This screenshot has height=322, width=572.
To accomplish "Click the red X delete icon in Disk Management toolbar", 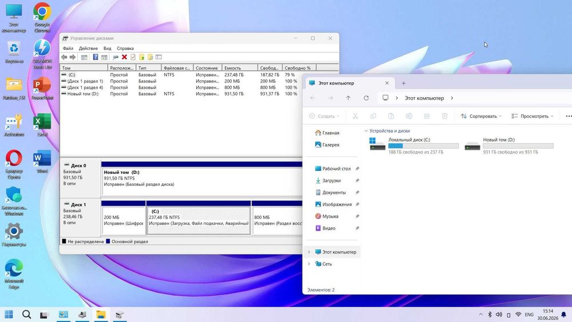I will pyautogui.click(x=124, y=57).
